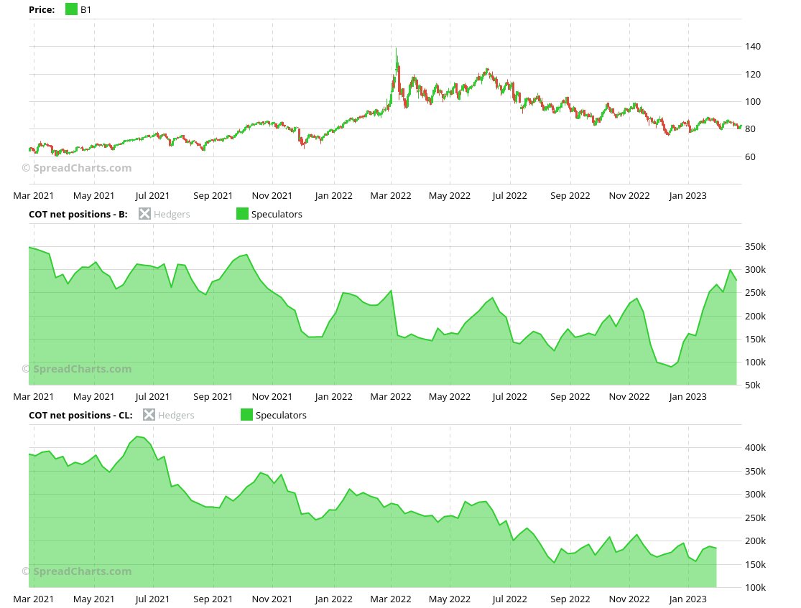Click the Mar 2022 date label on the price axis
Screen dimensions: 801x608
pyautogui.click(x=391, y=195)
